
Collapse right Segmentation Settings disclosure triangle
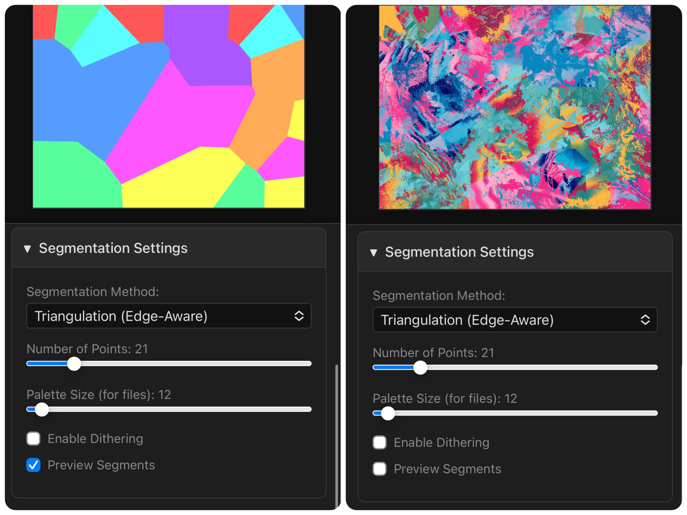coord(374,253)
